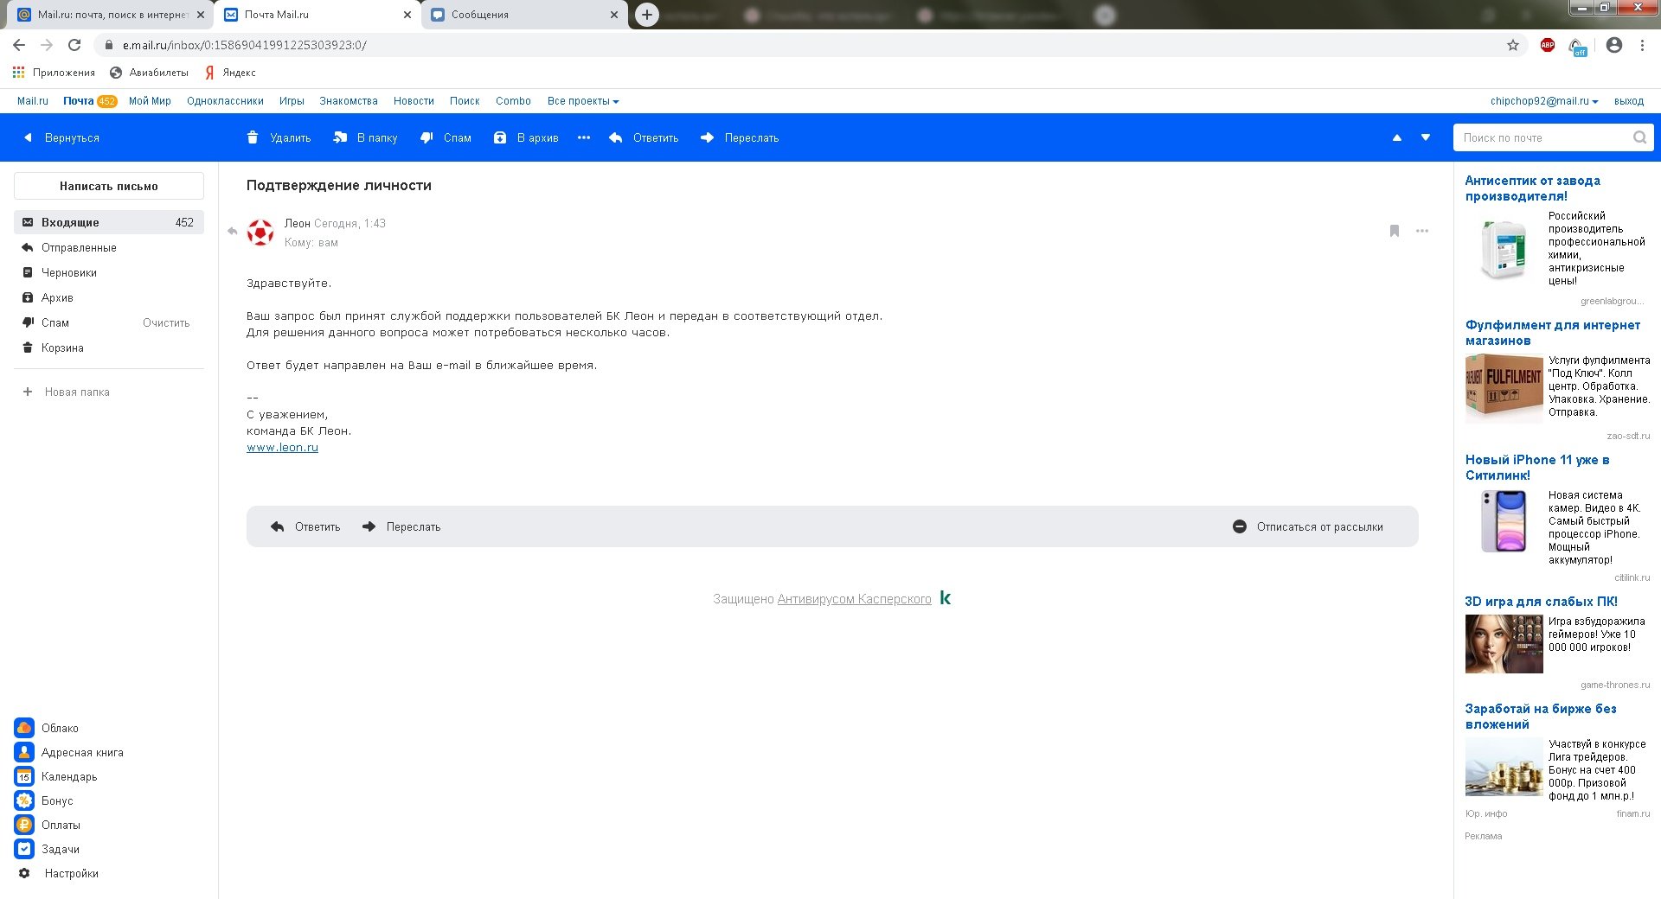Open the Settings (Настройки) gear

pos(24,873)
